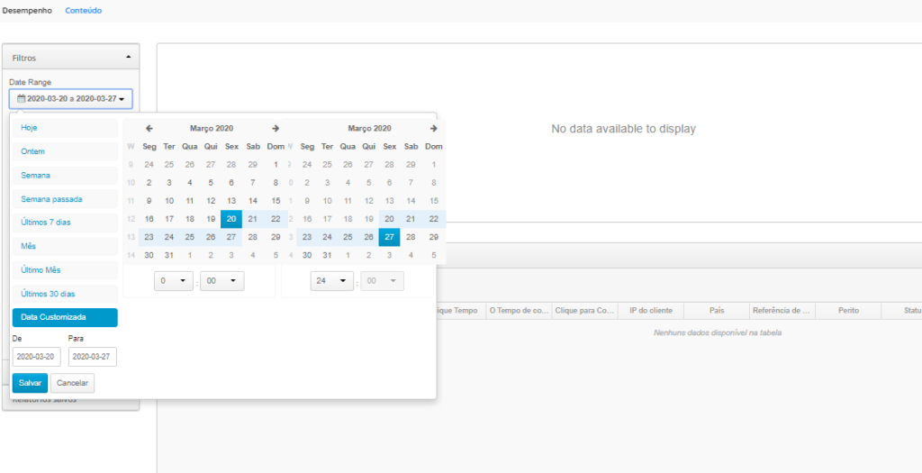Open end hour dropdown showing 24
The height and width of the screenshot is (473, 922).
[x=331, y=281]
